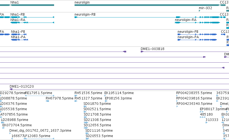
Task: Click the RP004236340.5prime label
Action: [194, 104]
